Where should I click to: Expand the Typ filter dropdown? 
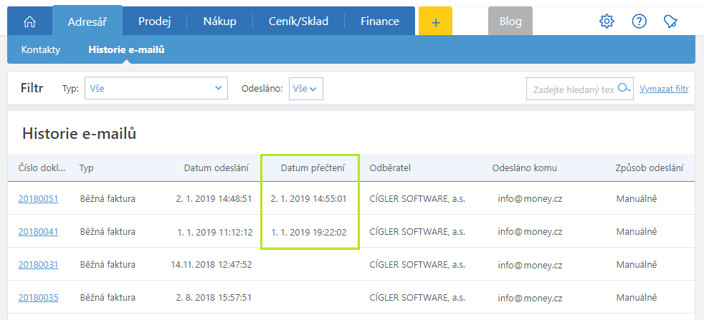[x=156, y=88]
